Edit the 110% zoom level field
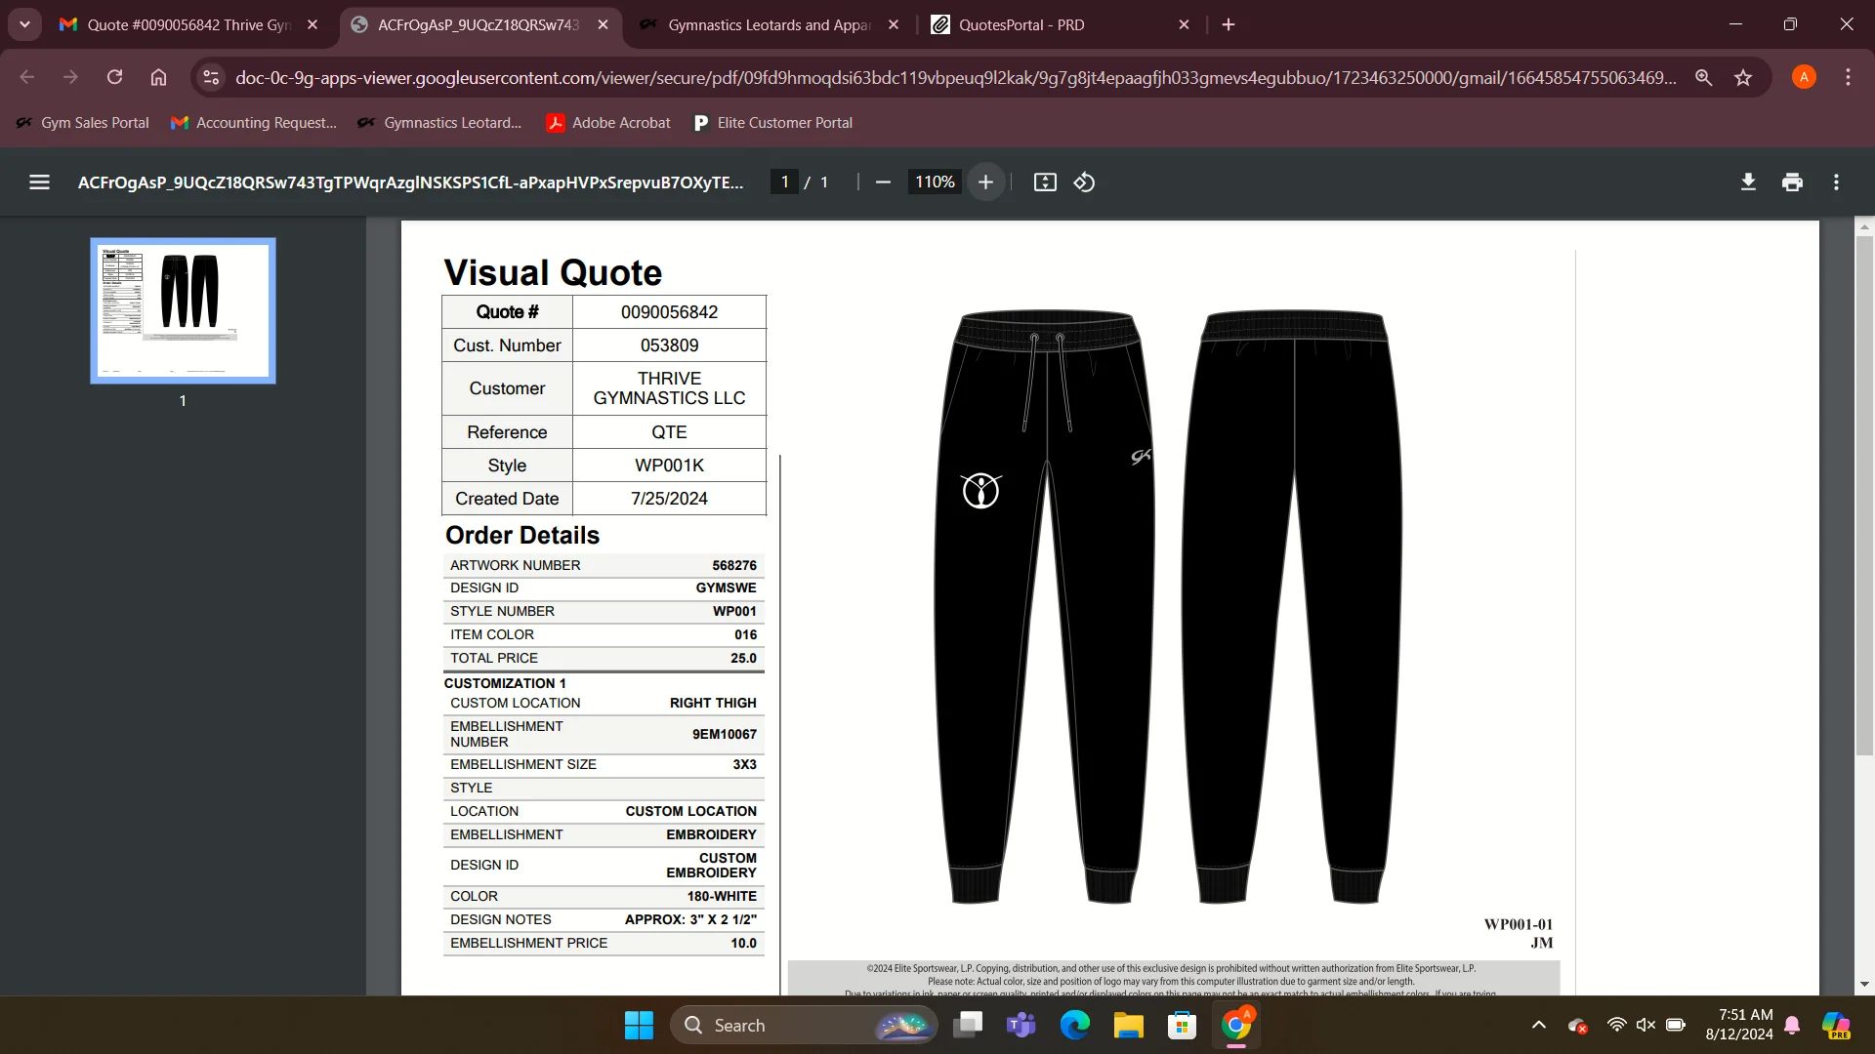The image size is (1875, 1054). pos(934,182)
